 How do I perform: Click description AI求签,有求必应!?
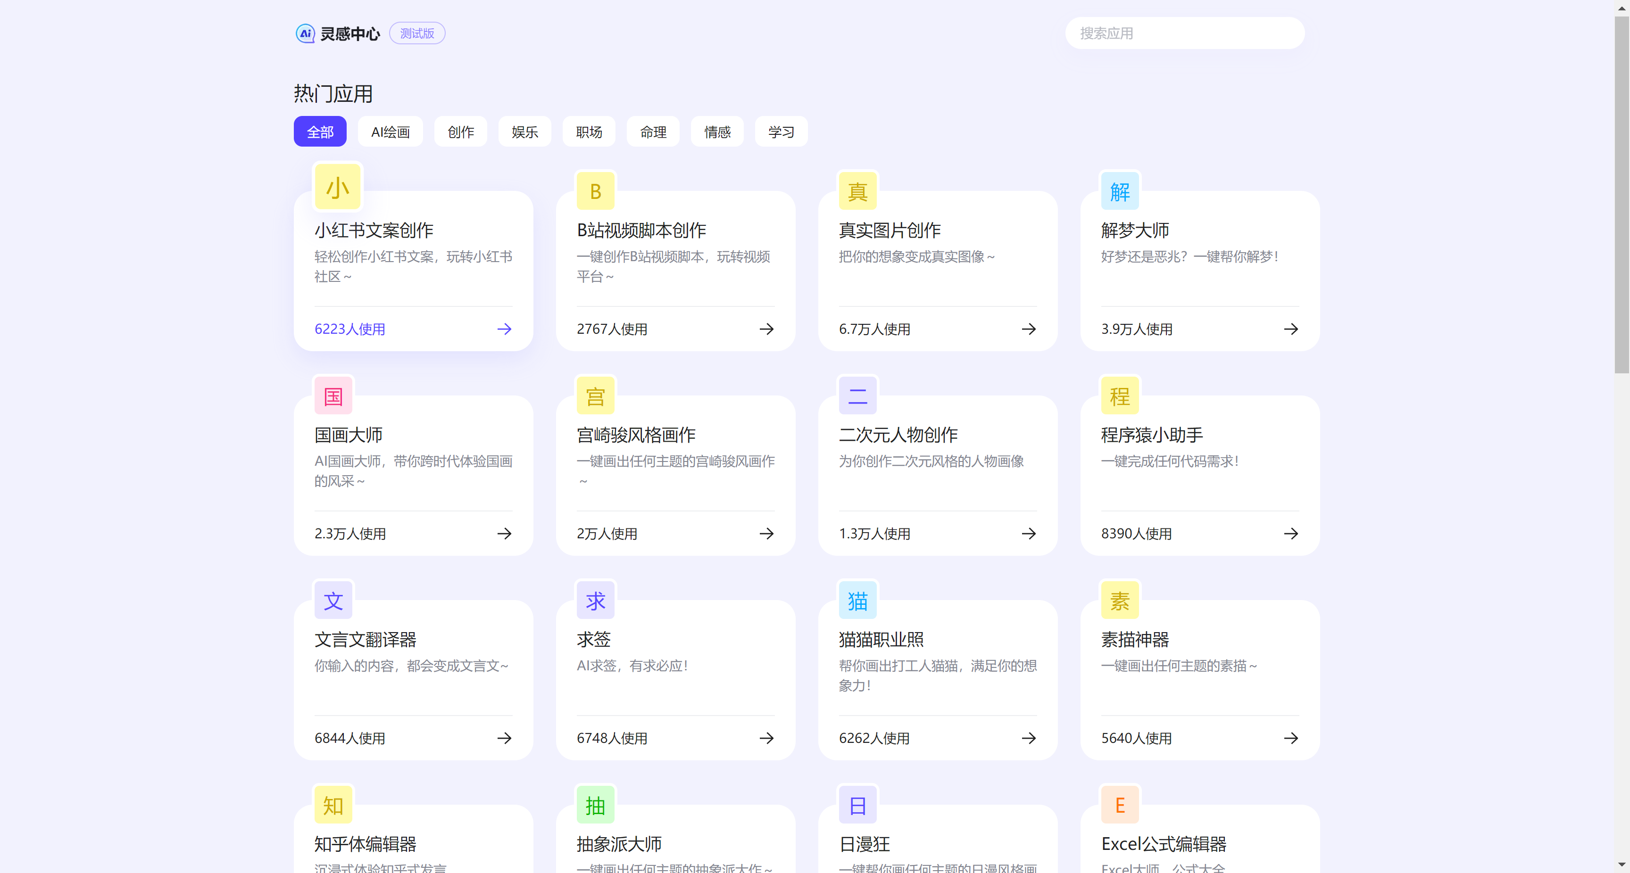coord(632,666)
